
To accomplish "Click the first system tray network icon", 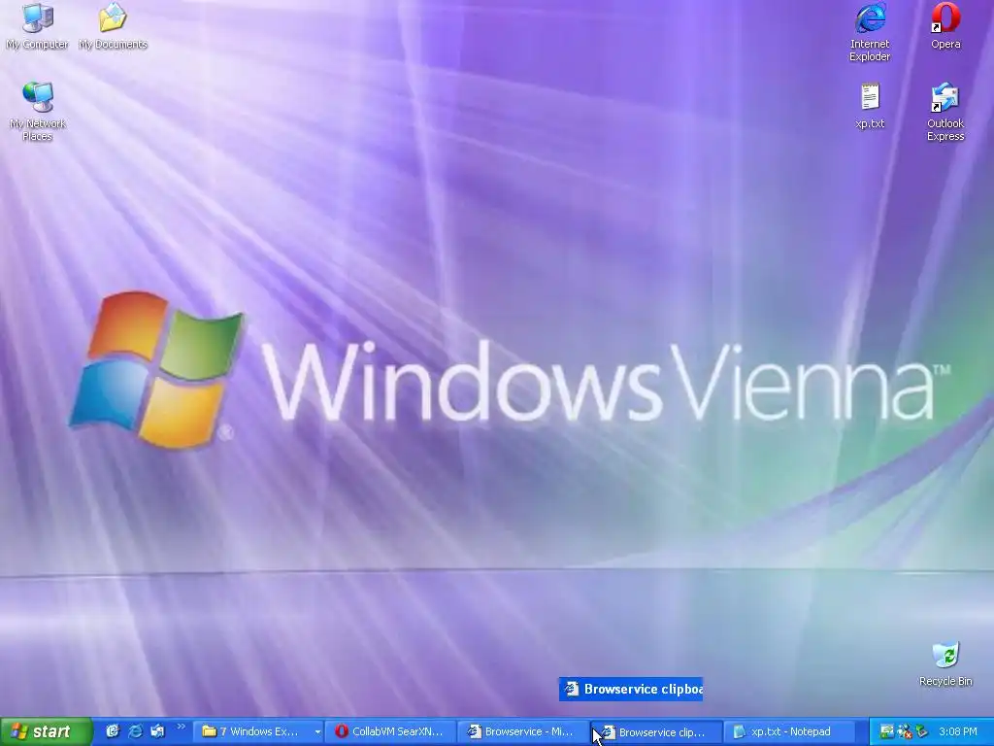I will coord(887,731).
